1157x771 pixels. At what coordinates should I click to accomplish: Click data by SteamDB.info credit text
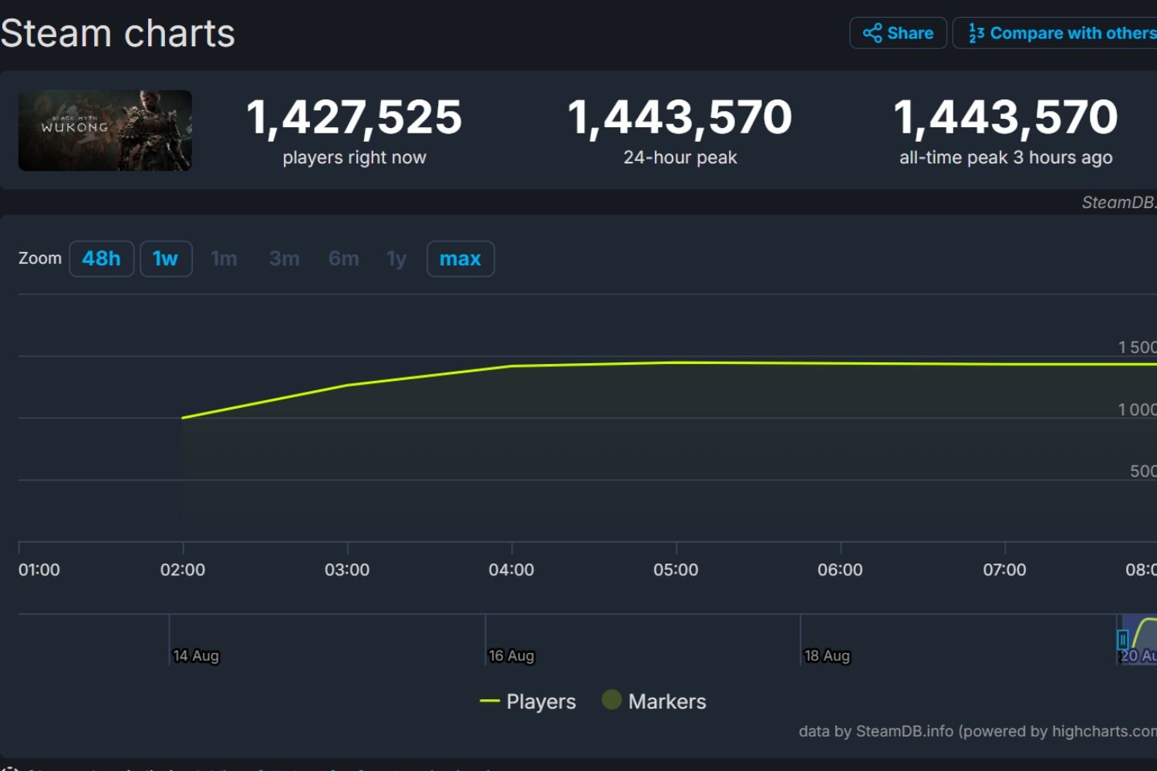pos(977,731)
